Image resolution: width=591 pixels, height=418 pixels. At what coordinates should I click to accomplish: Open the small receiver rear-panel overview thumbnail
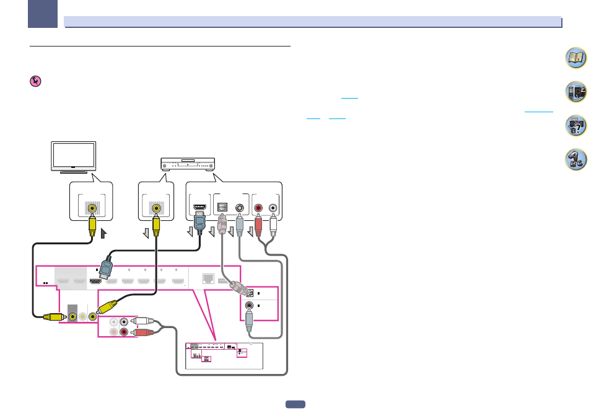tap(224, 356)
